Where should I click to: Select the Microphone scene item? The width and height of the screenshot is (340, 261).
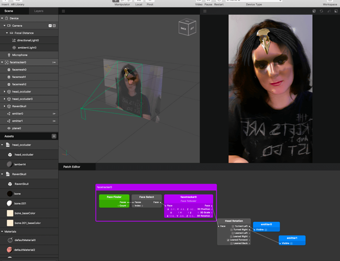[x=29, y=55]
